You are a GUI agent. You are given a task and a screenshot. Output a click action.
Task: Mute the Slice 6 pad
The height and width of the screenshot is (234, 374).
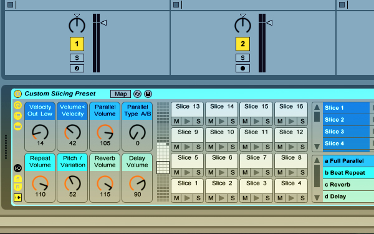point(211,172)
